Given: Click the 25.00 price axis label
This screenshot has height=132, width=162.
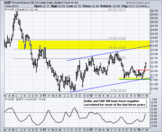Looking at the screenshot, I should [154, 22].
